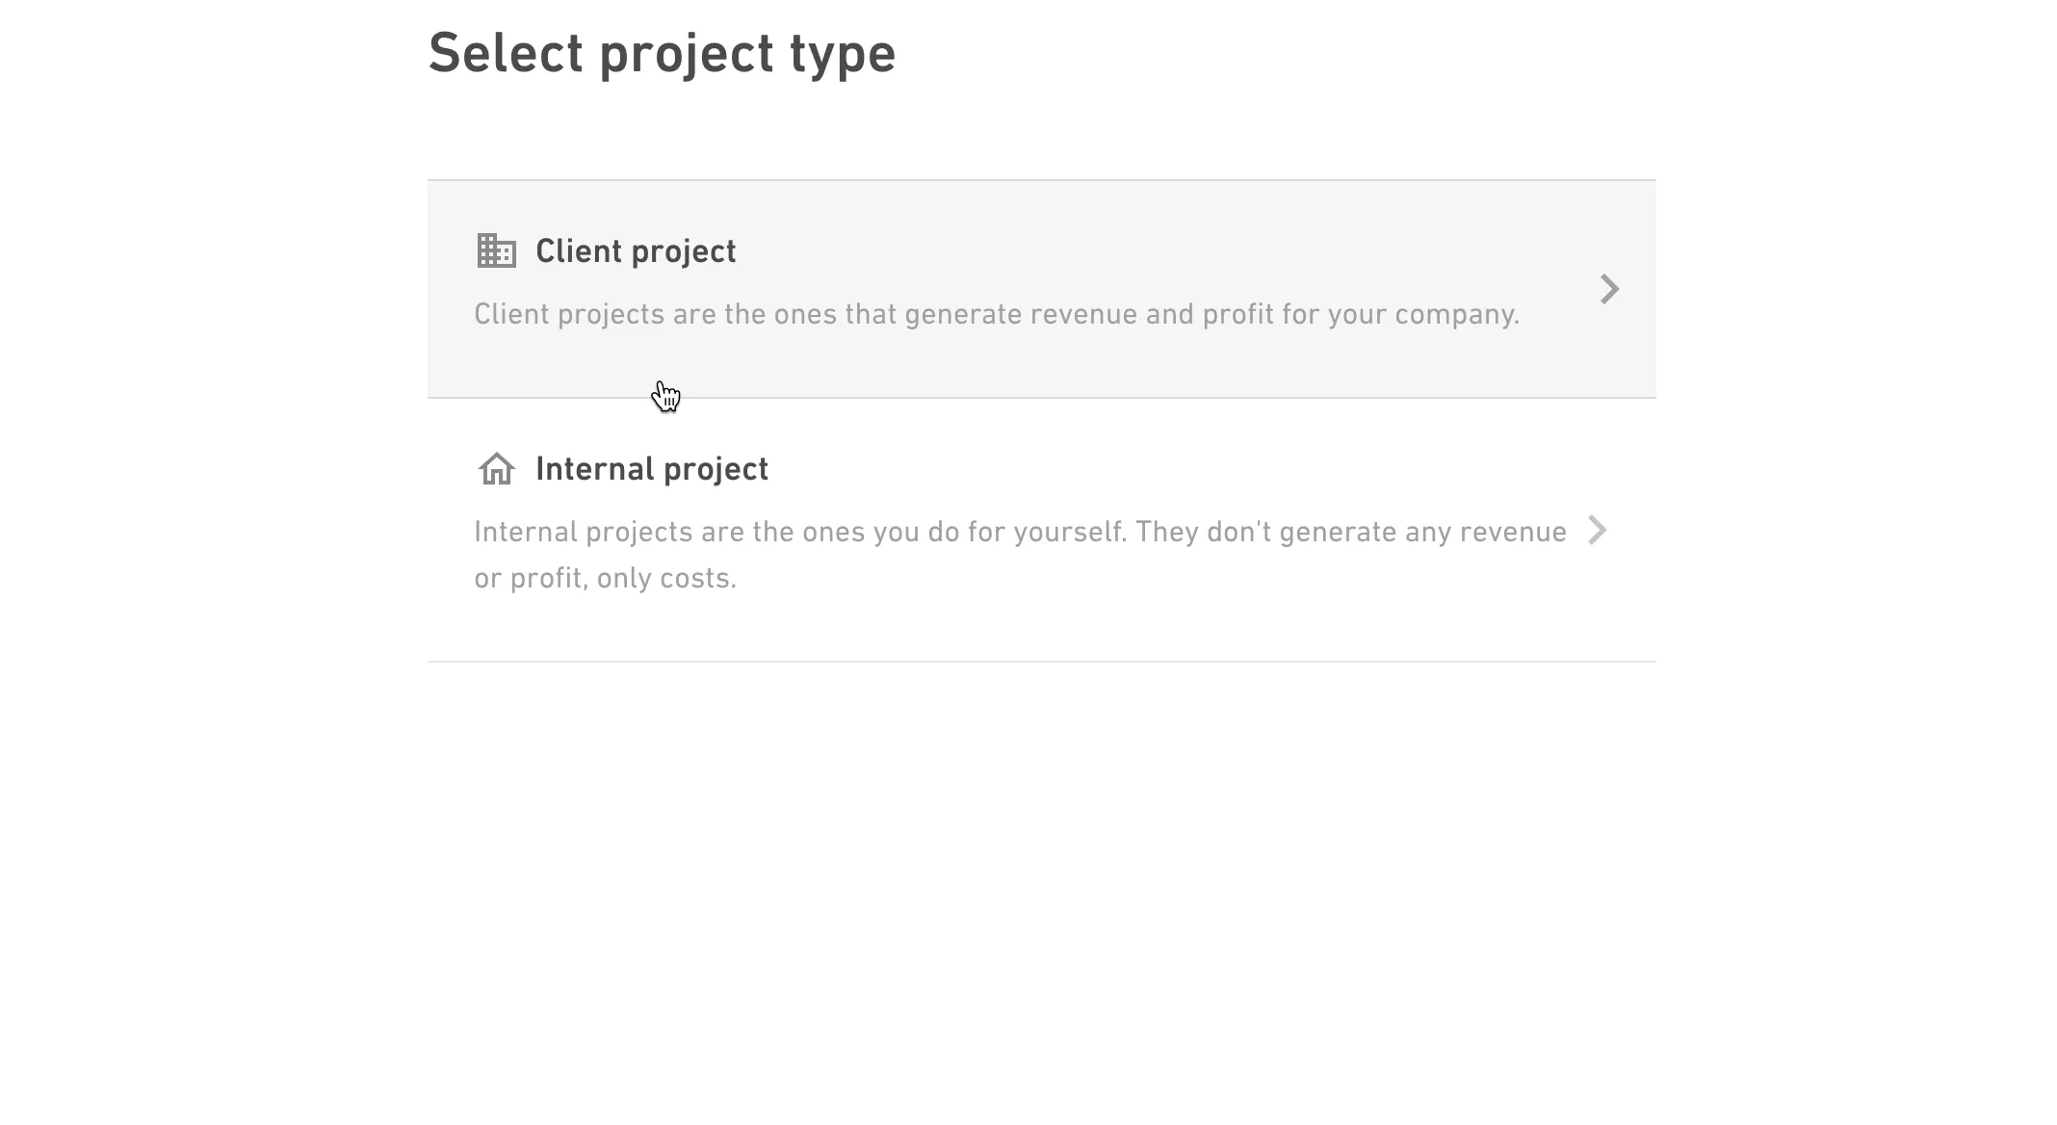Image resolution: width=2057 pixels, height=1125 pixels.
Task: Select the Client project title
Action: tap(636, 251)
